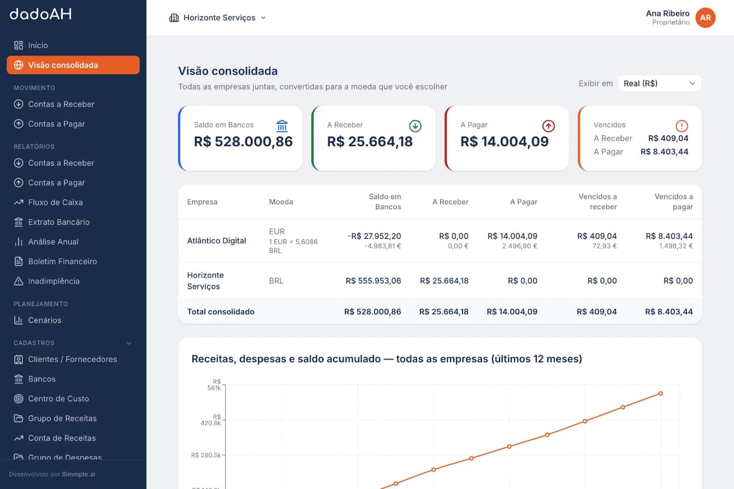Click the globe icon of Visão consolidada
The image size is (734, 489).
tap(19, 65)
